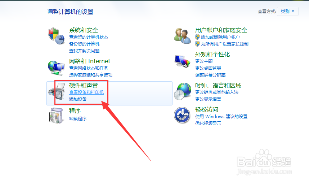Screen dimensions: 309x182
Task: Click the Clock, Language and Region globe icon
Action: pyautogui.click(x=183, y=91)
